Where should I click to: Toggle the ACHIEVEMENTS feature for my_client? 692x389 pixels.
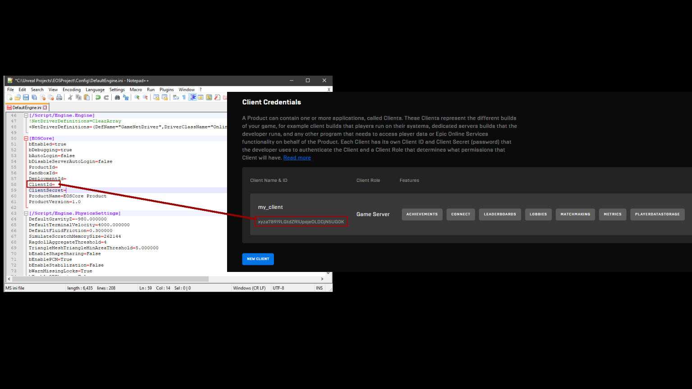point(422,214)
